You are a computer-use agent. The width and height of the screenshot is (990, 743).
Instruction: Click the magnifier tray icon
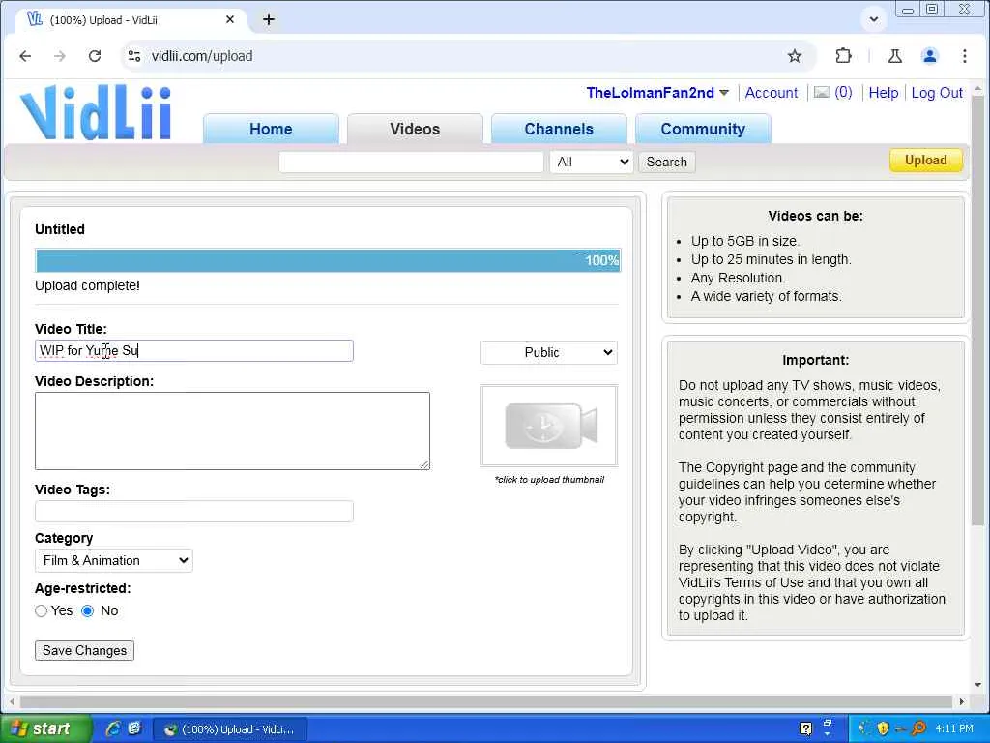(919, 728)
